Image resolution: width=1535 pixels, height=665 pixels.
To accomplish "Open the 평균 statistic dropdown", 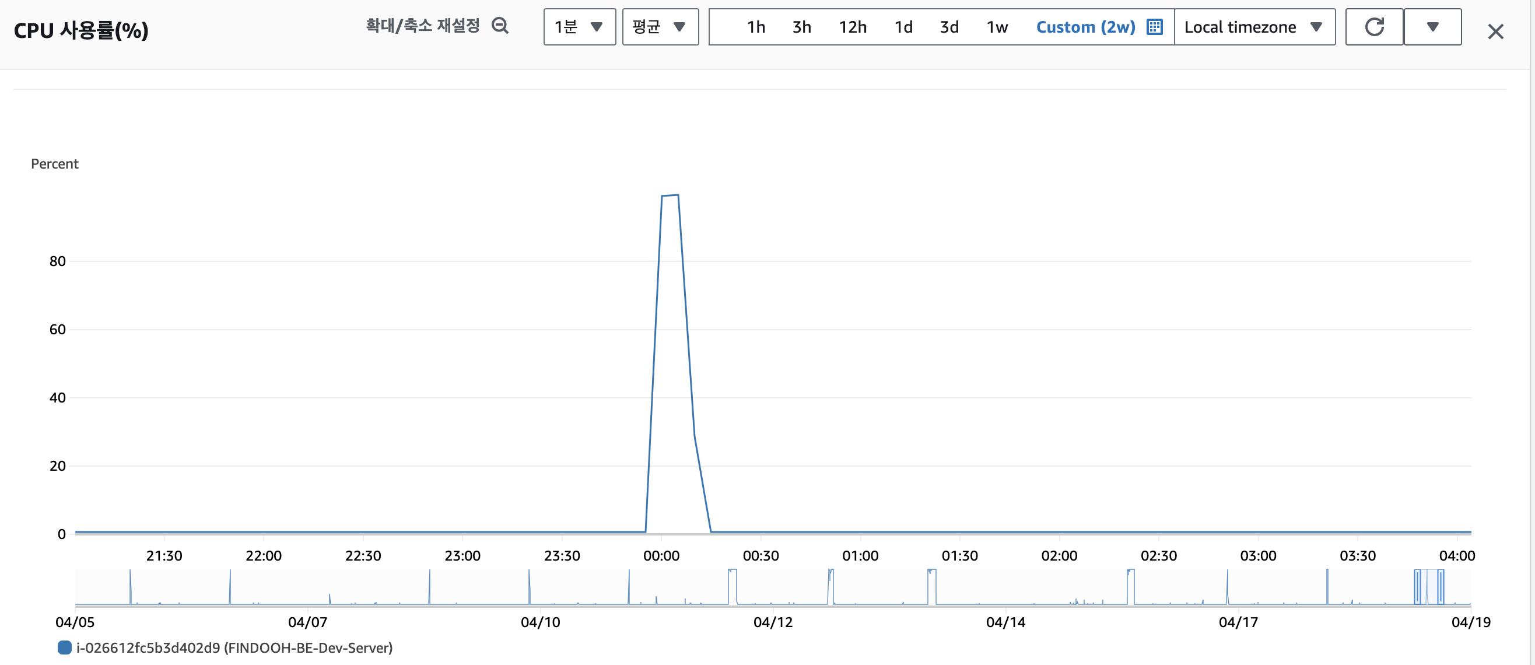I will (659, 27).
